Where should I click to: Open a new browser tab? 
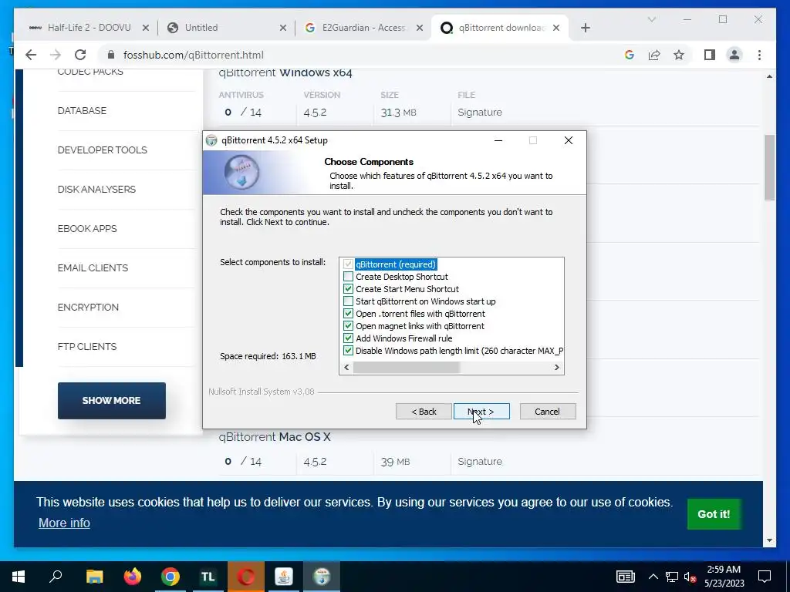(x=586, y=28)
